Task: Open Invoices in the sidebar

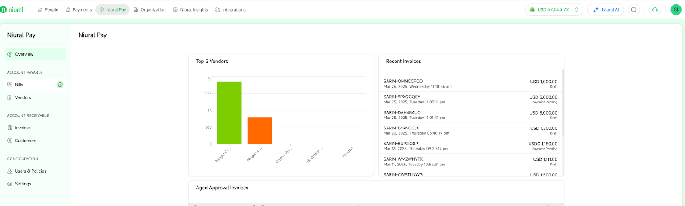Action: (x=36, y=128)
